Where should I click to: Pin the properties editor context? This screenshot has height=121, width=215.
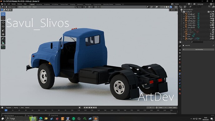click(213, 46)
